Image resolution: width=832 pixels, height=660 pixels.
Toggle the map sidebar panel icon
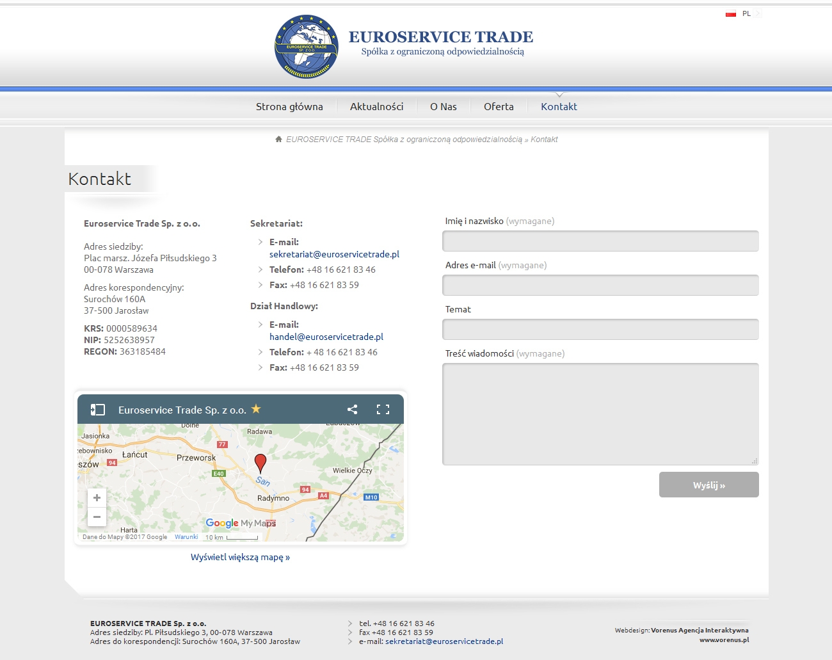point(97,410)
